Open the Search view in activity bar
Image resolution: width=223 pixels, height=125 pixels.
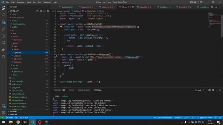(x=3, y=15)
